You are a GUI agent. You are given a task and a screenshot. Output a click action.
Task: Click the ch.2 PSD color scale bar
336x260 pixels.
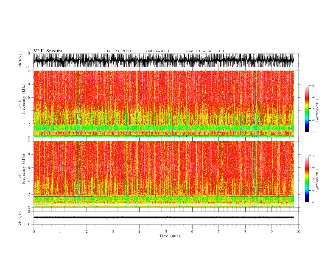click(x=307, y=179)
